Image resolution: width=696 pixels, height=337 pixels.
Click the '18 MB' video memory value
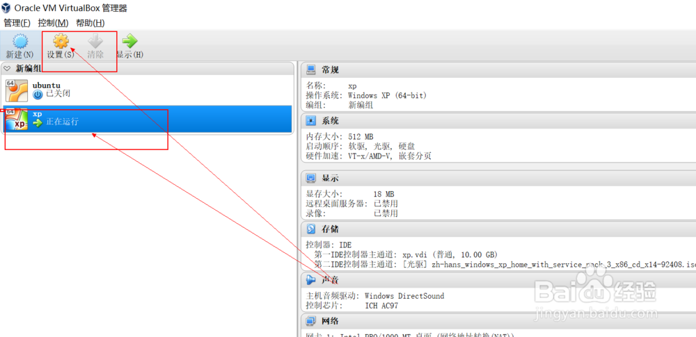pyautogui.click(x=383, y=195)
